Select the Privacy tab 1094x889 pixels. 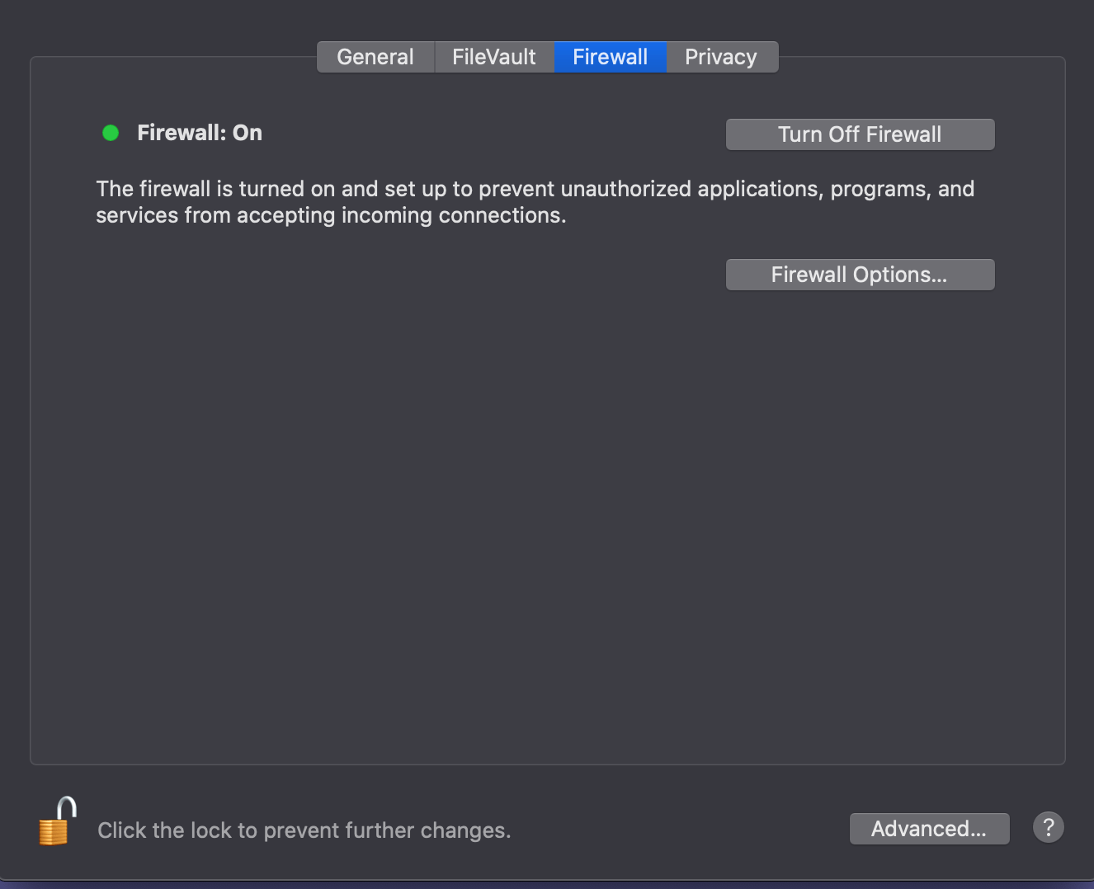(x=721, y=57)
